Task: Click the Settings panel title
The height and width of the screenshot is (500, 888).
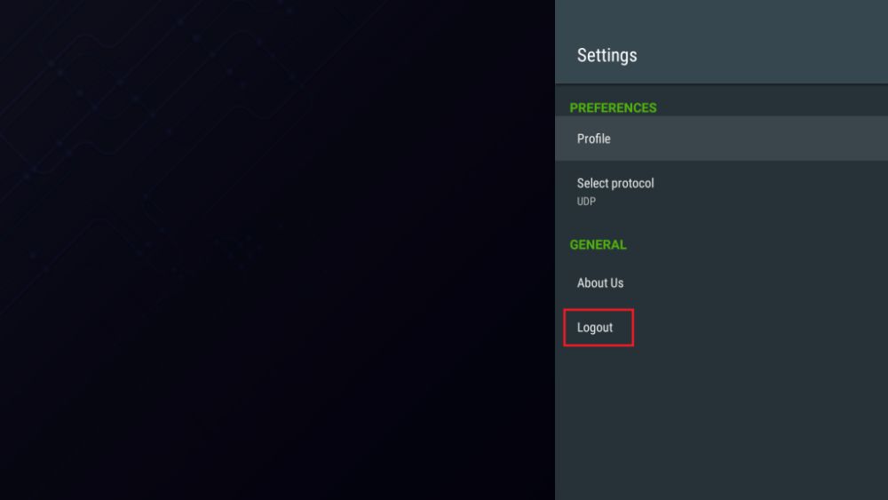Action: click(607, 55)
